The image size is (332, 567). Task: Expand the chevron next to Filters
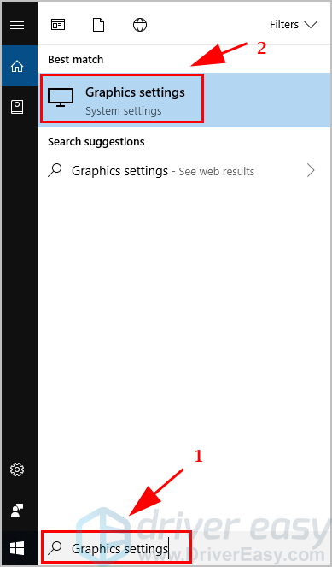311,25
